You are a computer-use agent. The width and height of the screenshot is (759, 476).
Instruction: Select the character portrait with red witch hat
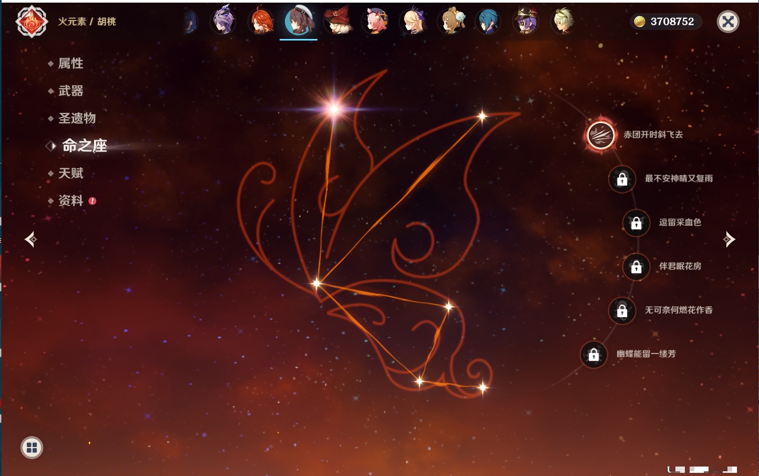(337, 21)
